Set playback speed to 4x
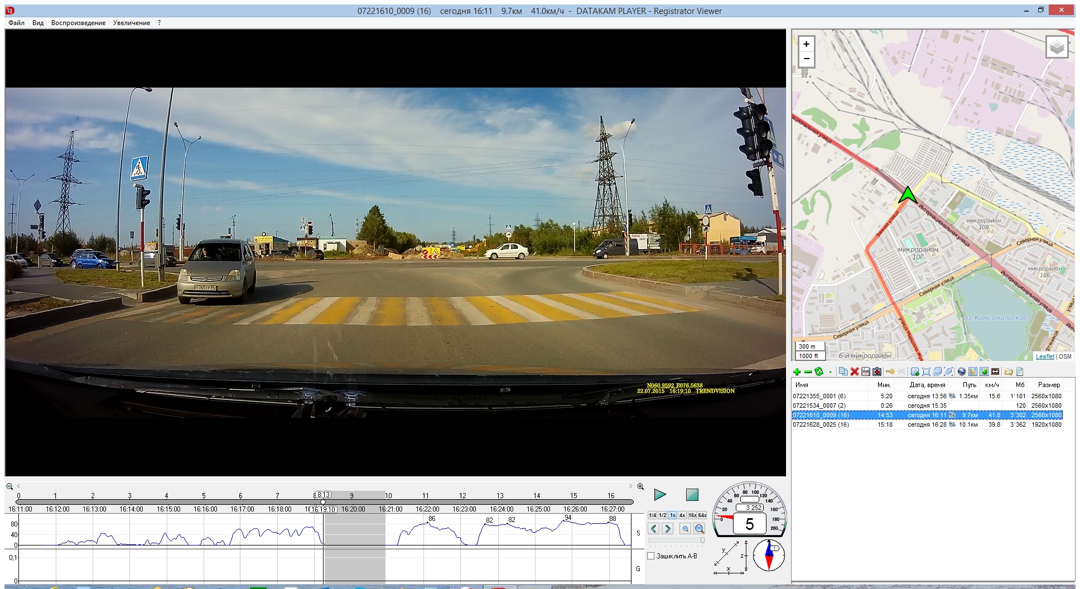 coord(682,515)
